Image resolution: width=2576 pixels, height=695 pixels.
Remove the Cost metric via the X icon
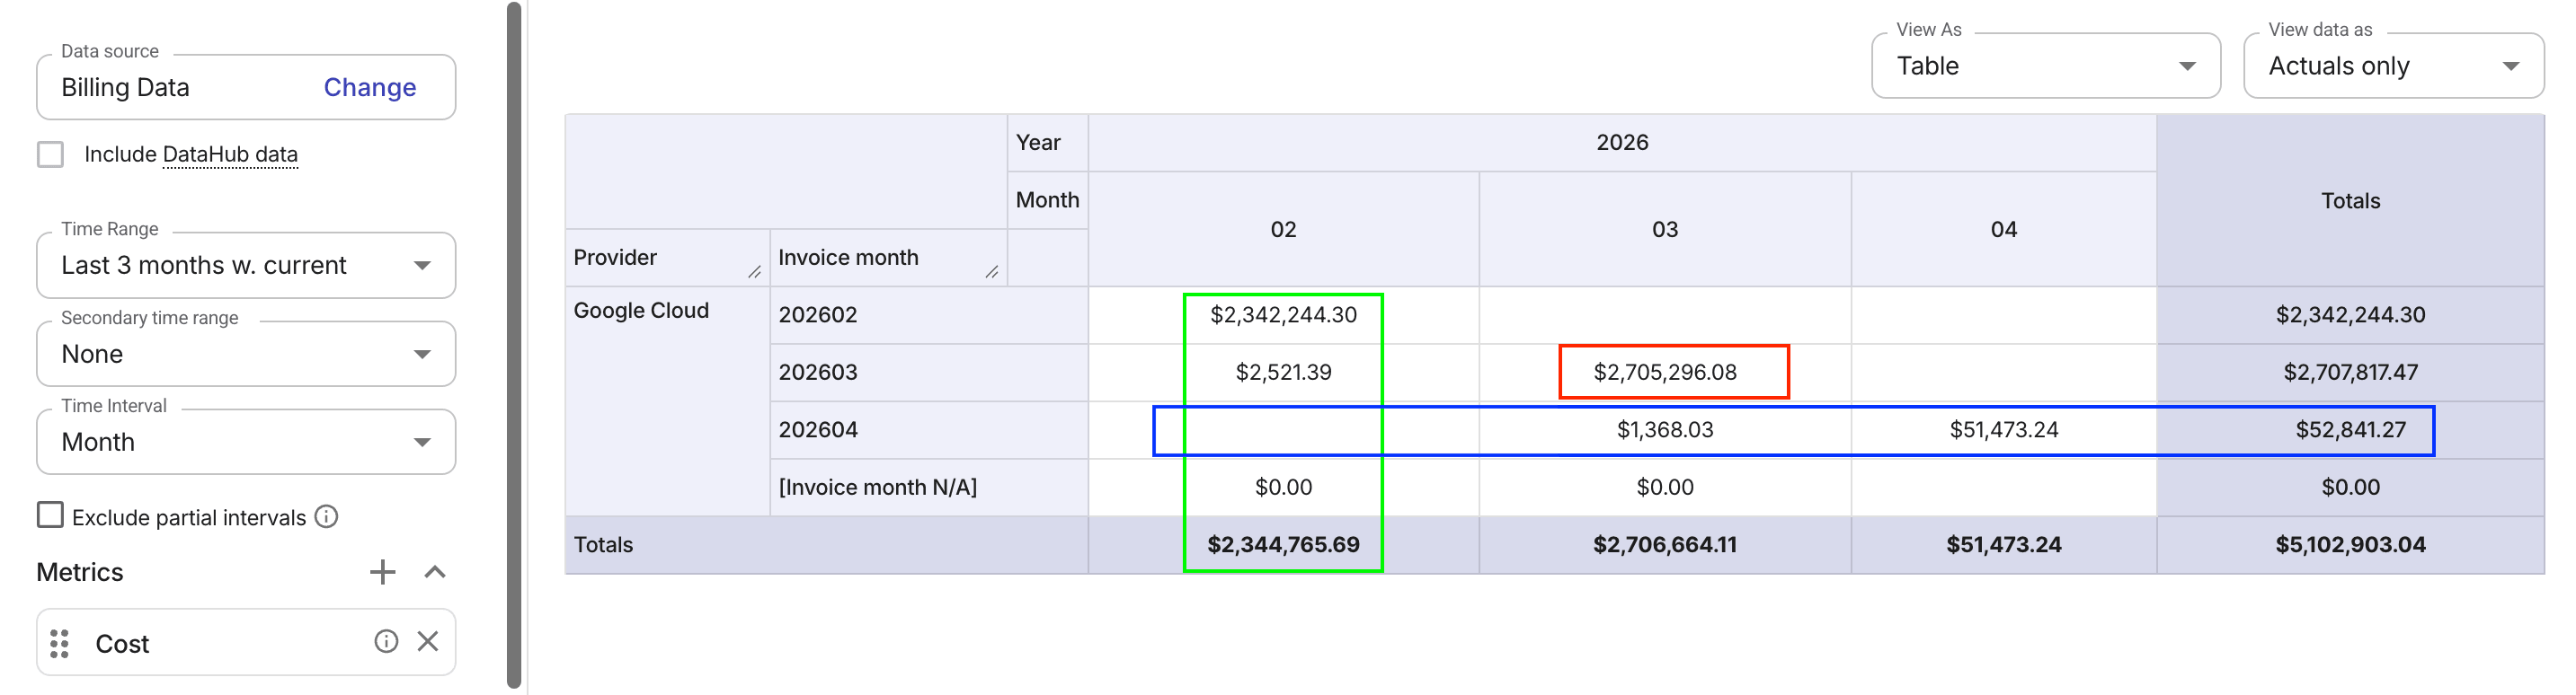point(430,643)
